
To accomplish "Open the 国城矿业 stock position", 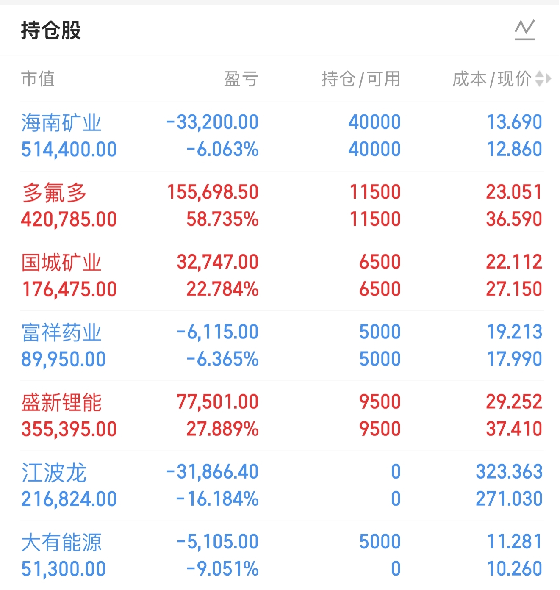I will (282, 276).
